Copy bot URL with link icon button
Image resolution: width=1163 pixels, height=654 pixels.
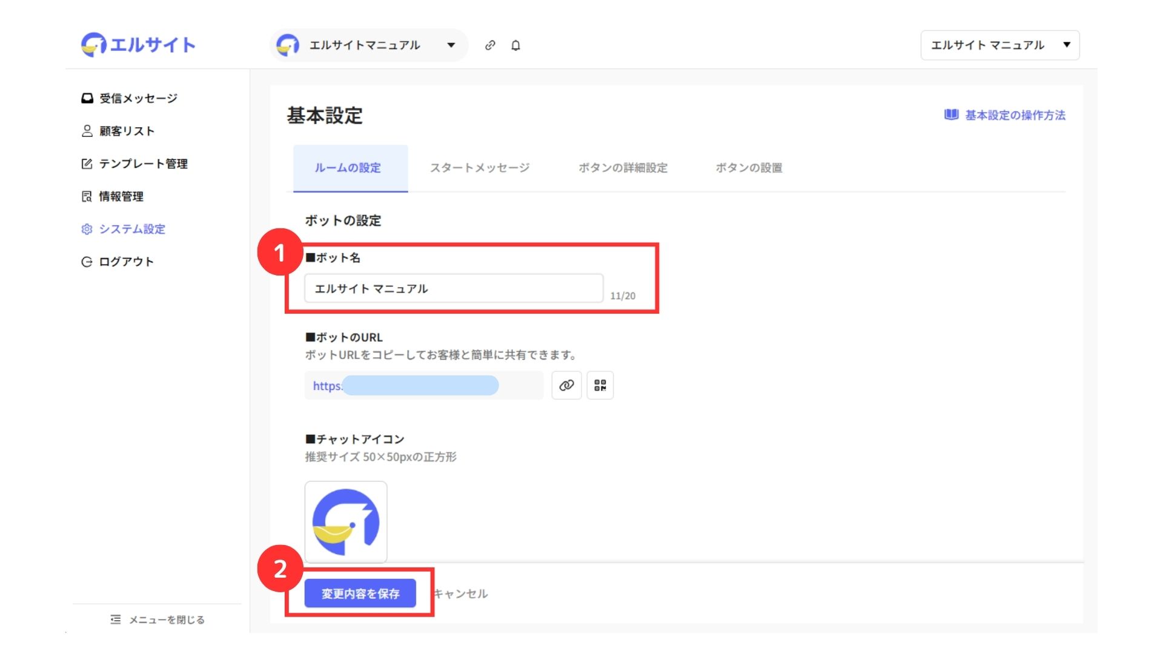click(x=566, y=385)
